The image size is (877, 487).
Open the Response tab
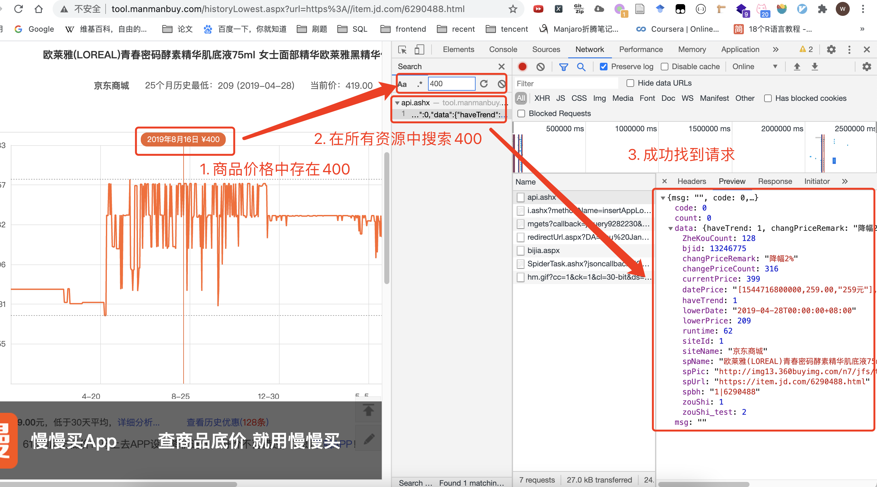click(775, 182)
